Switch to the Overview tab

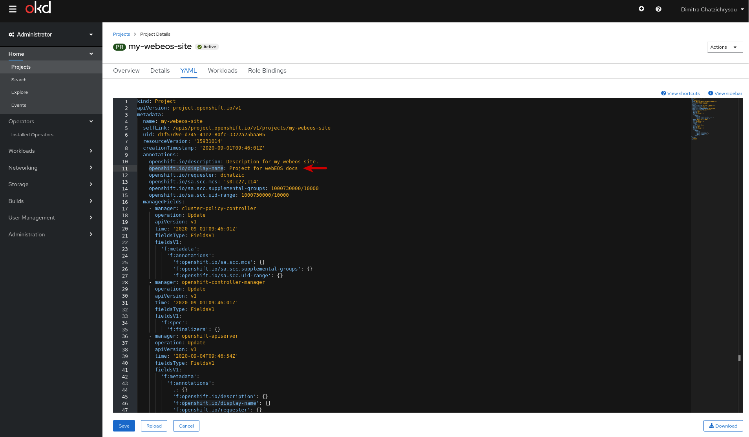pos(126,71)
